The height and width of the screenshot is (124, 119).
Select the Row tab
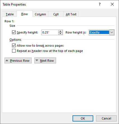(25, 14)
